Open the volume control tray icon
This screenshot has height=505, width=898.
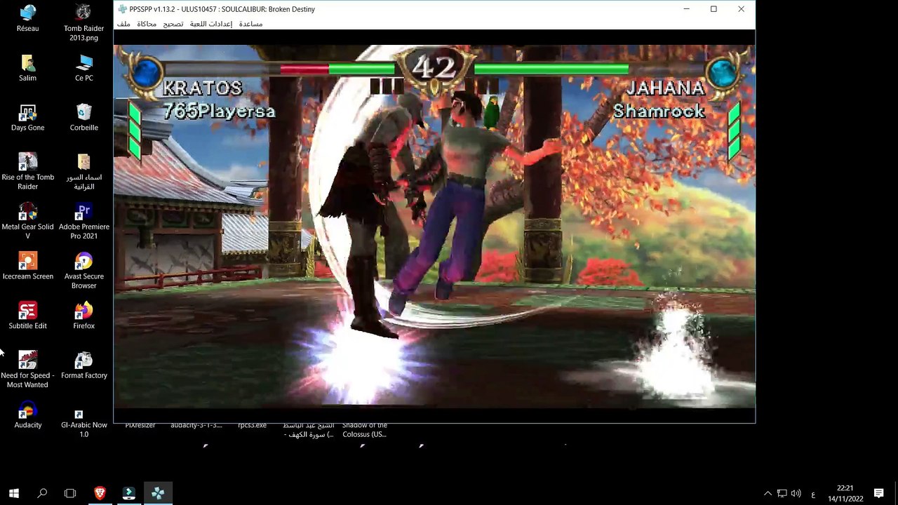[x=796, y=494]
